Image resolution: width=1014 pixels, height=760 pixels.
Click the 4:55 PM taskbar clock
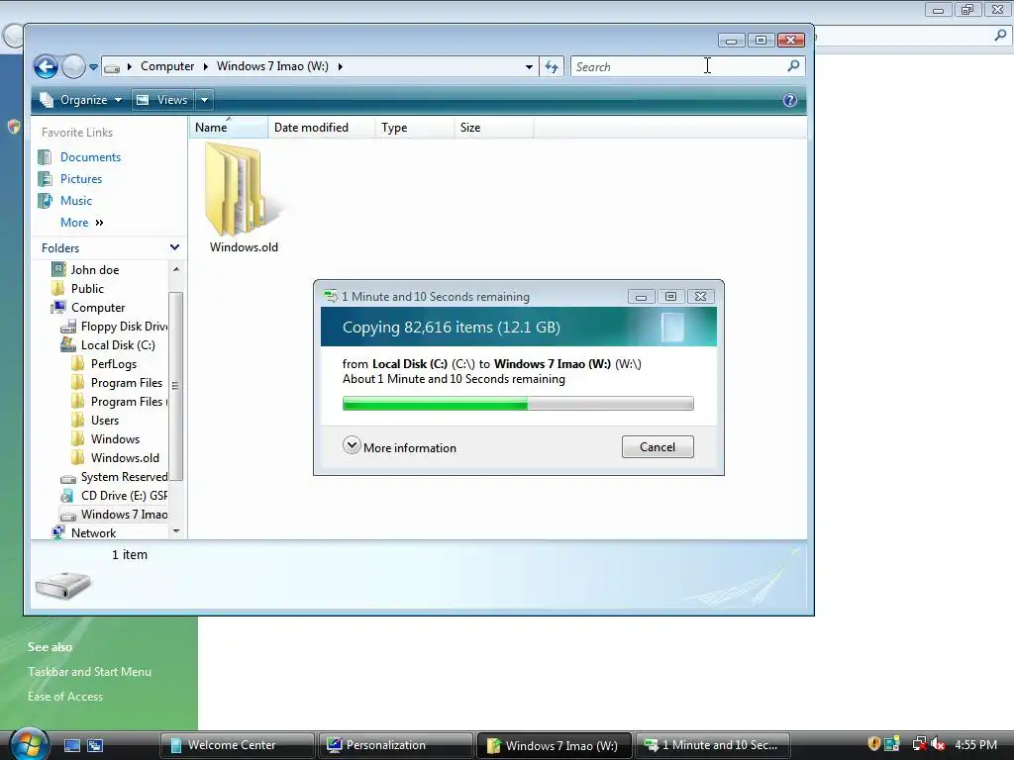click(x=975, y=744)
